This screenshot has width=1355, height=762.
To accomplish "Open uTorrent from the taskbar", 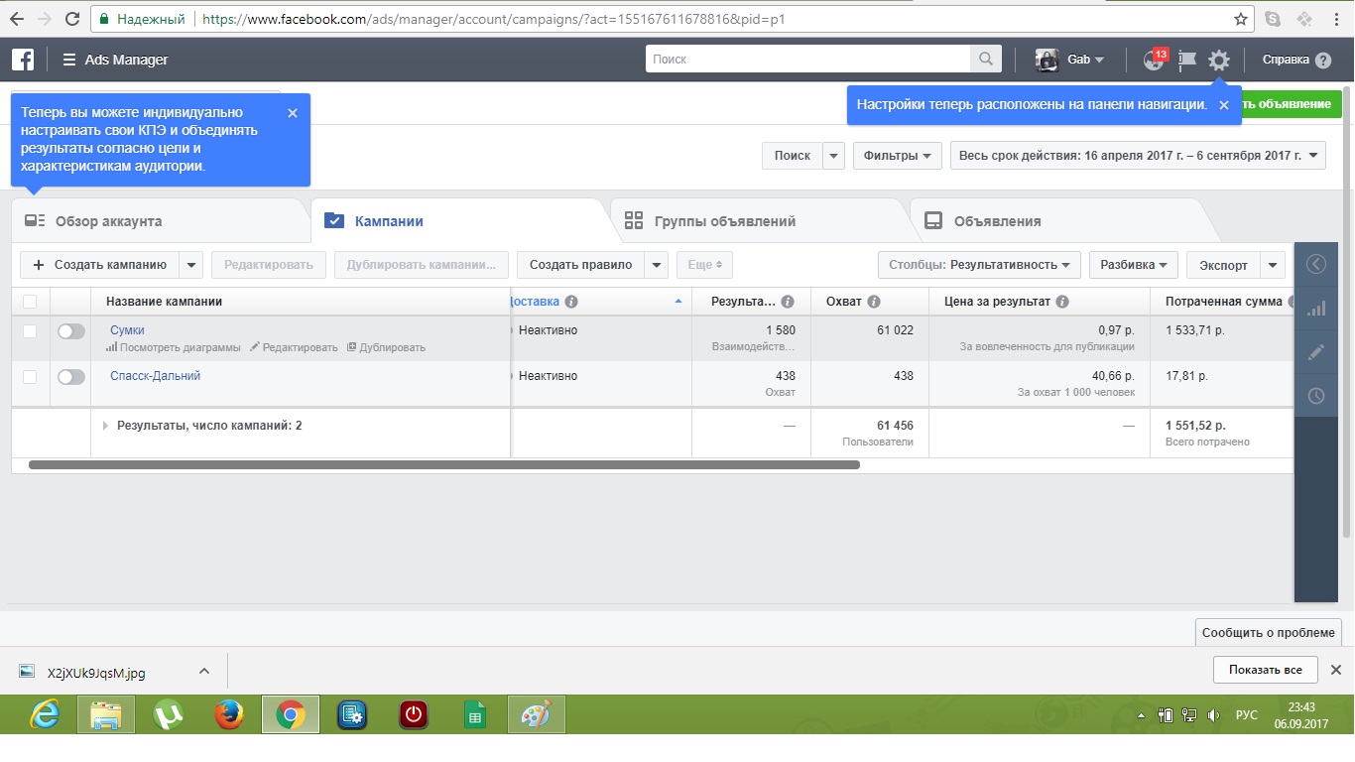I will click(168, 714).
